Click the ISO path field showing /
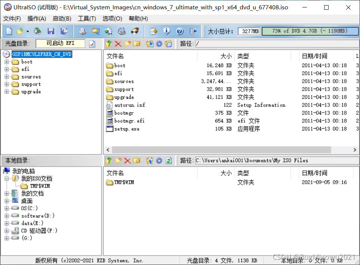This screenshot has height=265, width=360. pyautogui.click(x=277, y=44)
